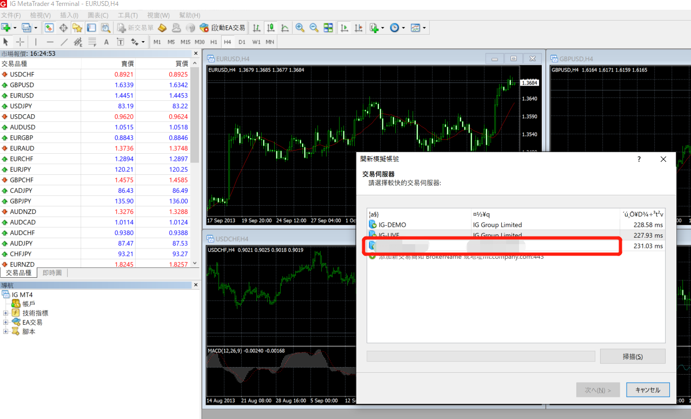This screenshot has width=691, height=419.
Task: Select the Fibonacci retracement tool
Action: click(92, 42)
